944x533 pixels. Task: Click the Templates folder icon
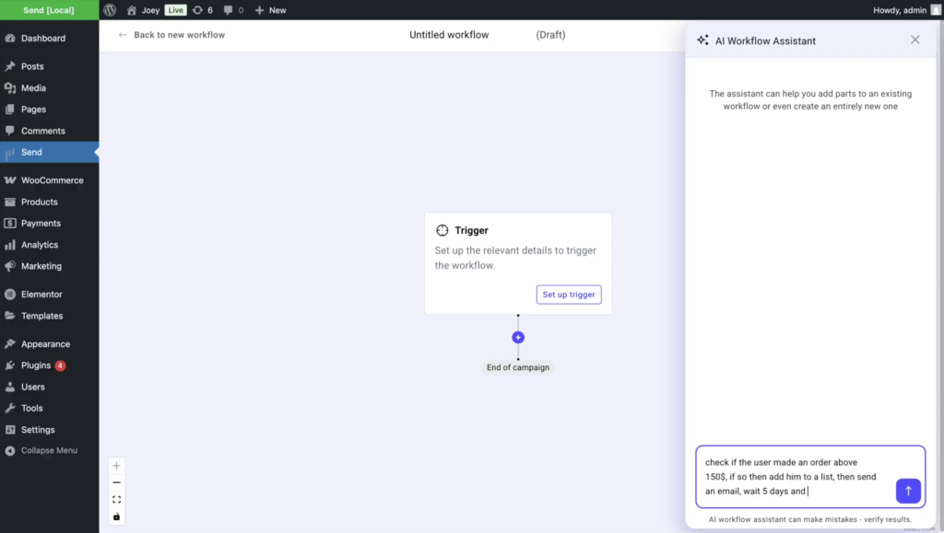click(x=10, y=316)
